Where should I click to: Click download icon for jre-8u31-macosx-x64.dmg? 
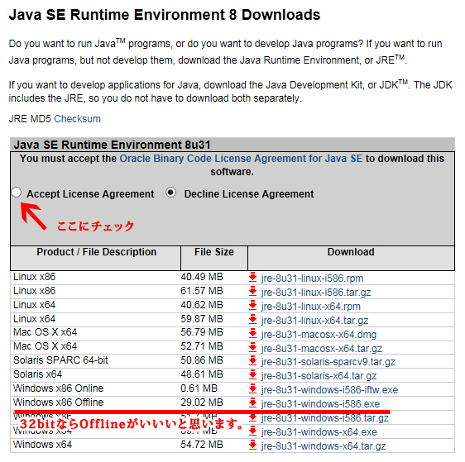tap(252, 333)
